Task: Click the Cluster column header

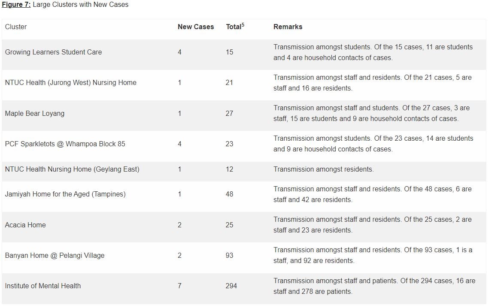Action: pos(16,27)
